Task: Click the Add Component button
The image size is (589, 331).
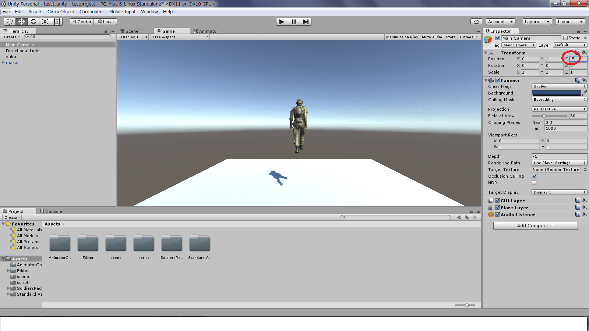Action: pyautogui.click(x=536, y=225)
